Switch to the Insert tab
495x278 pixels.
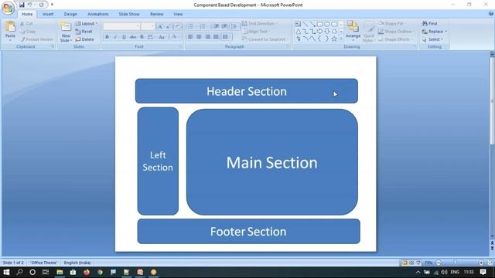[x=48, y=14]
